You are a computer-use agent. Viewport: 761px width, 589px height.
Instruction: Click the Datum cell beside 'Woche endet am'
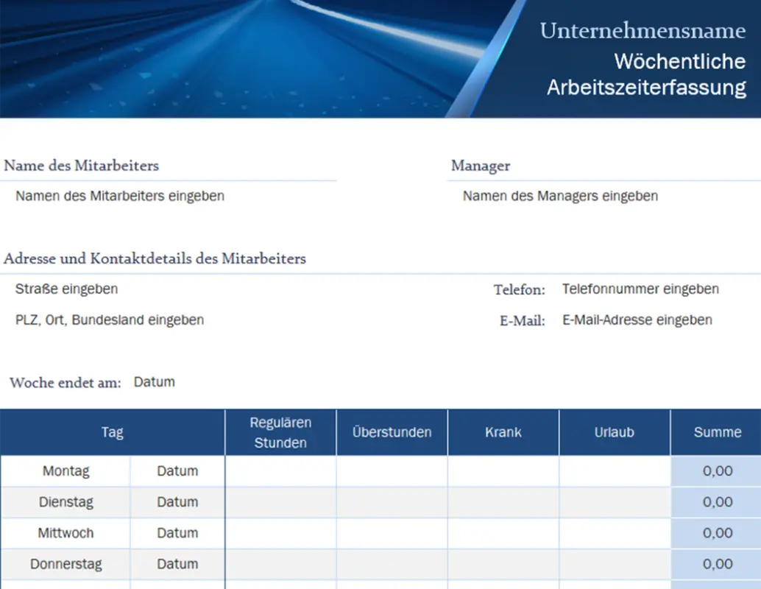coord(155,382)
